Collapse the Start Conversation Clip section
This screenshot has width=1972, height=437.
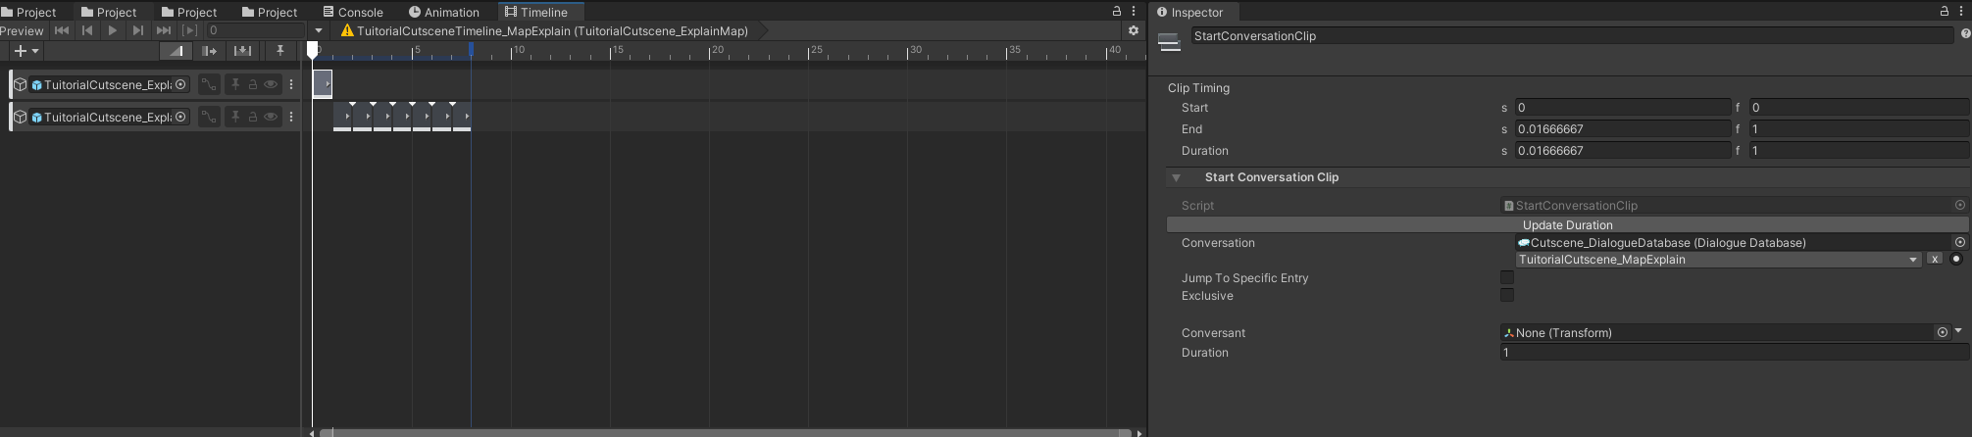1176,177
